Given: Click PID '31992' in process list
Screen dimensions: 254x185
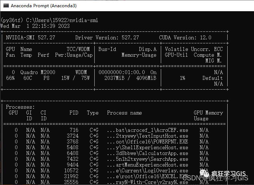Looking at the screenshot, I should pos(71,176).
